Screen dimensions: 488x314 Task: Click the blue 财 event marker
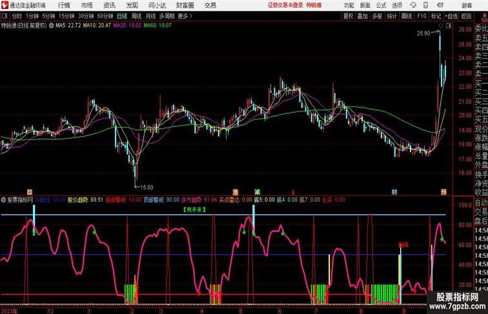coord(394,192)
